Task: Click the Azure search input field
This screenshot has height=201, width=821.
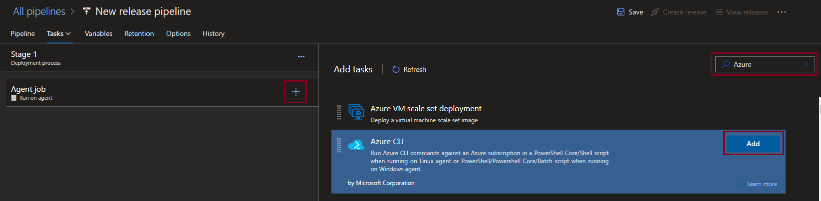Action: pyautogui.click(x=764, y=64)
